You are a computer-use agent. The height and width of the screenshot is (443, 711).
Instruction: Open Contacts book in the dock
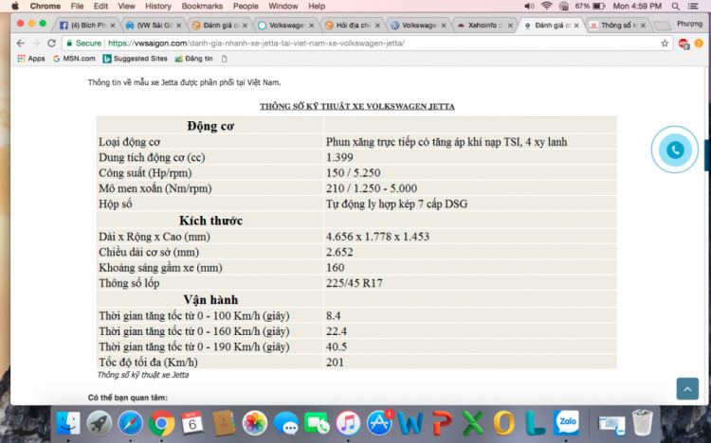[x=224, y=423]
